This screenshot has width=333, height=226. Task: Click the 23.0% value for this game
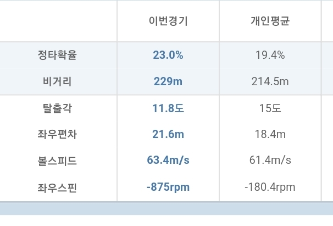(168, 55)
